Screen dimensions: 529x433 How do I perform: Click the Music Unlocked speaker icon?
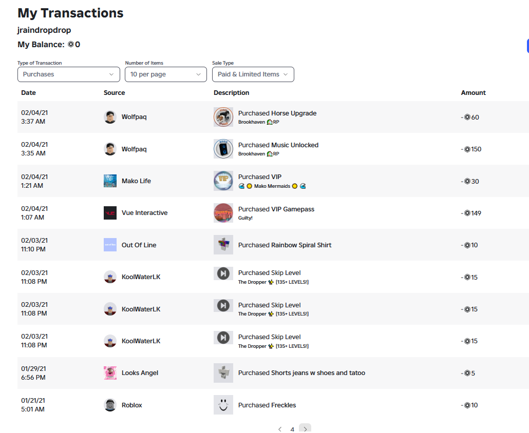[x=223, y=149]
